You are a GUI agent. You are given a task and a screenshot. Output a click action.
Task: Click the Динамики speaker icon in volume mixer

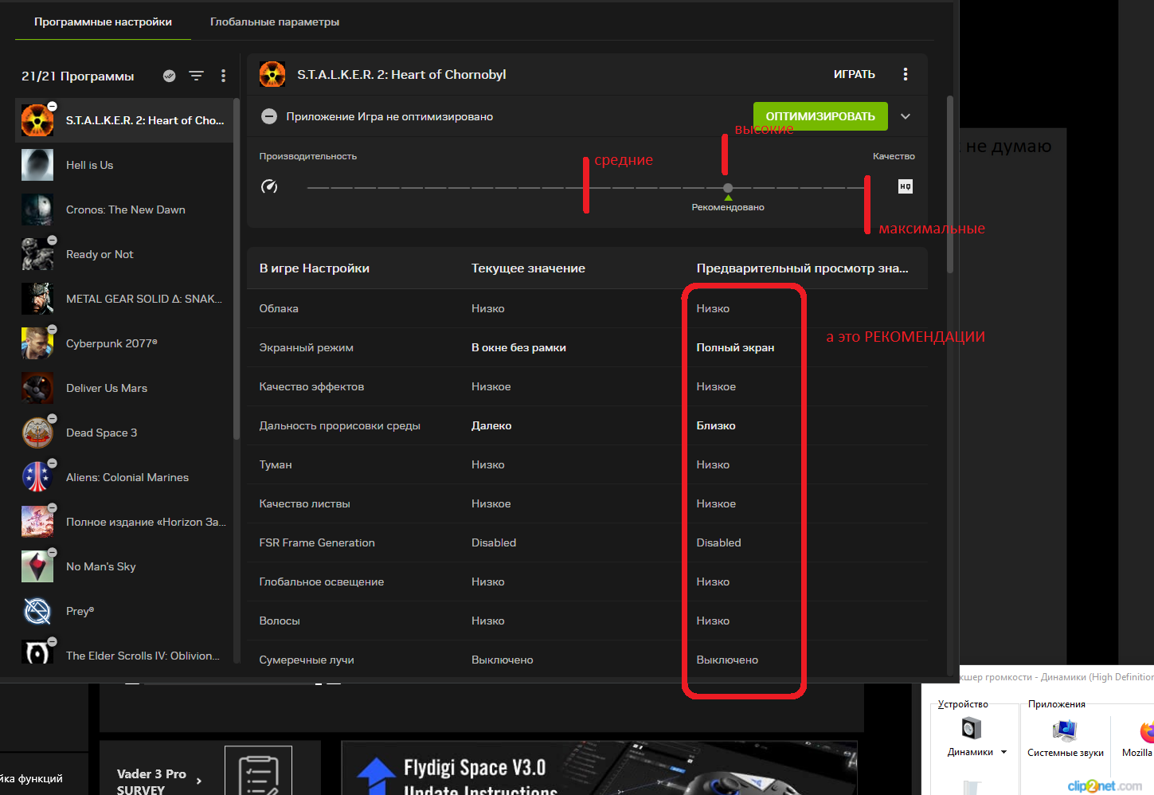pyautogui.click(x=971, y=728)
